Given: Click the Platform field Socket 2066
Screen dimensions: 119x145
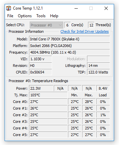Looking at the screenshot, I should click(70, 46).
